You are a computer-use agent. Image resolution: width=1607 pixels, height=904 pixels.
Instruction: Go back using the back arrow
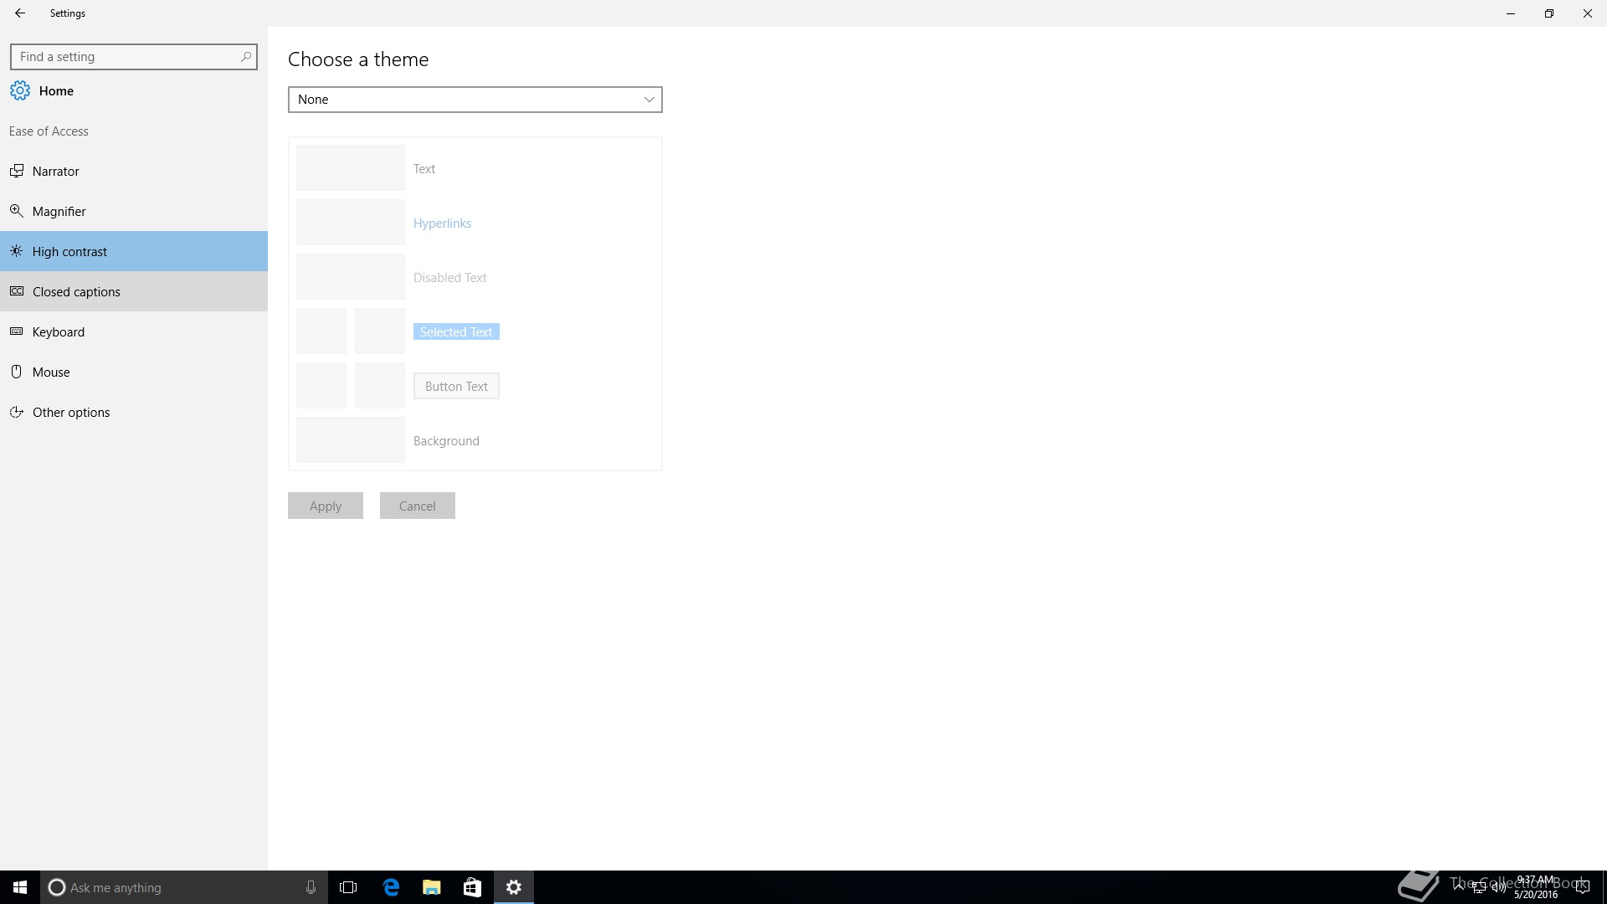tap(20, 13)
